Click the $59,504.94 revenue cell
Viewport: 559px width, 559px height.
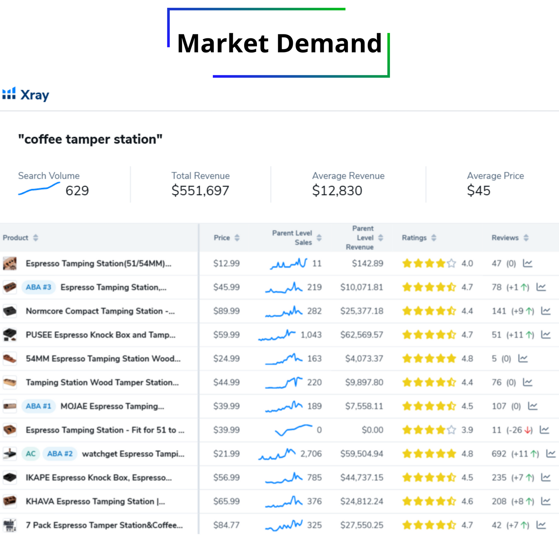[362, 454]
